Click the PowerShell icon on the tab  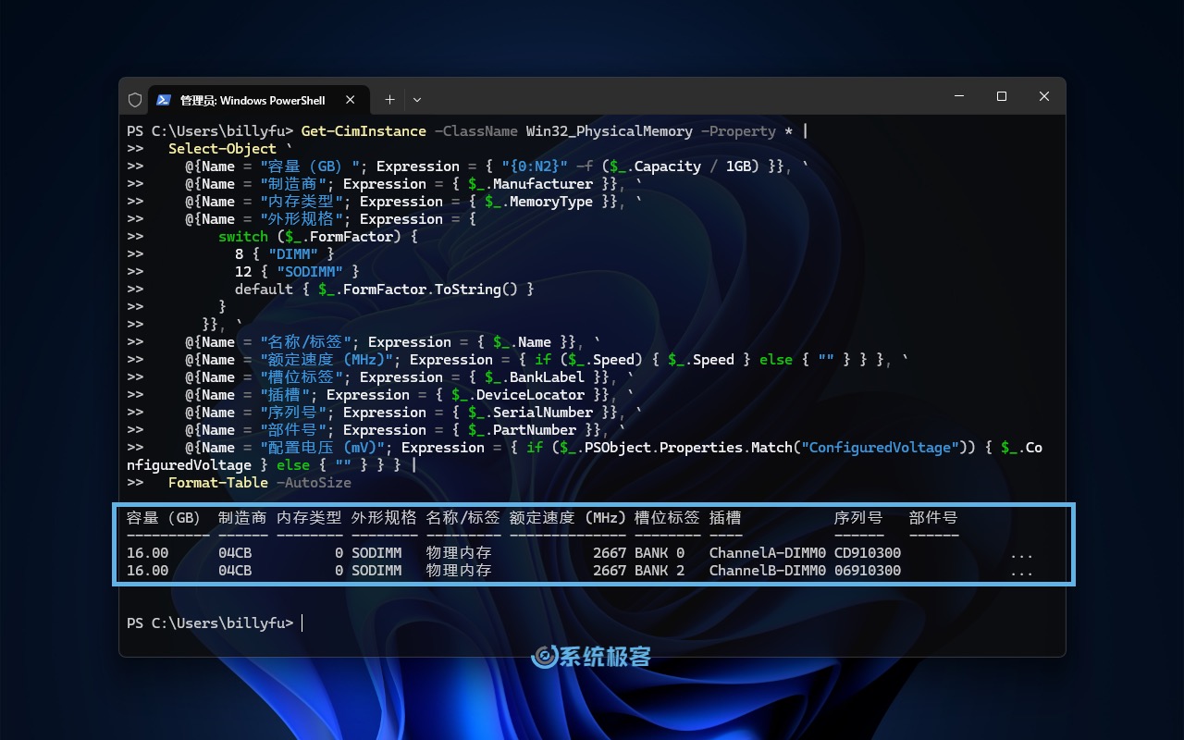coord(164,100)
